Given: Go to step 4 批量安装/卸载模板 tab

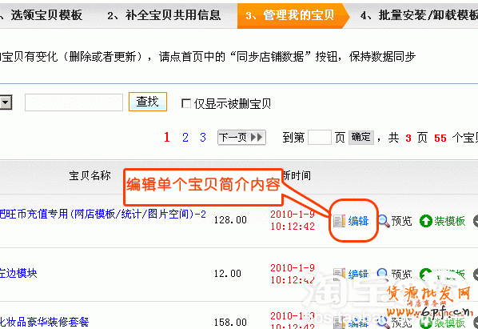Looking at the screenshot, I should (419, 15).
